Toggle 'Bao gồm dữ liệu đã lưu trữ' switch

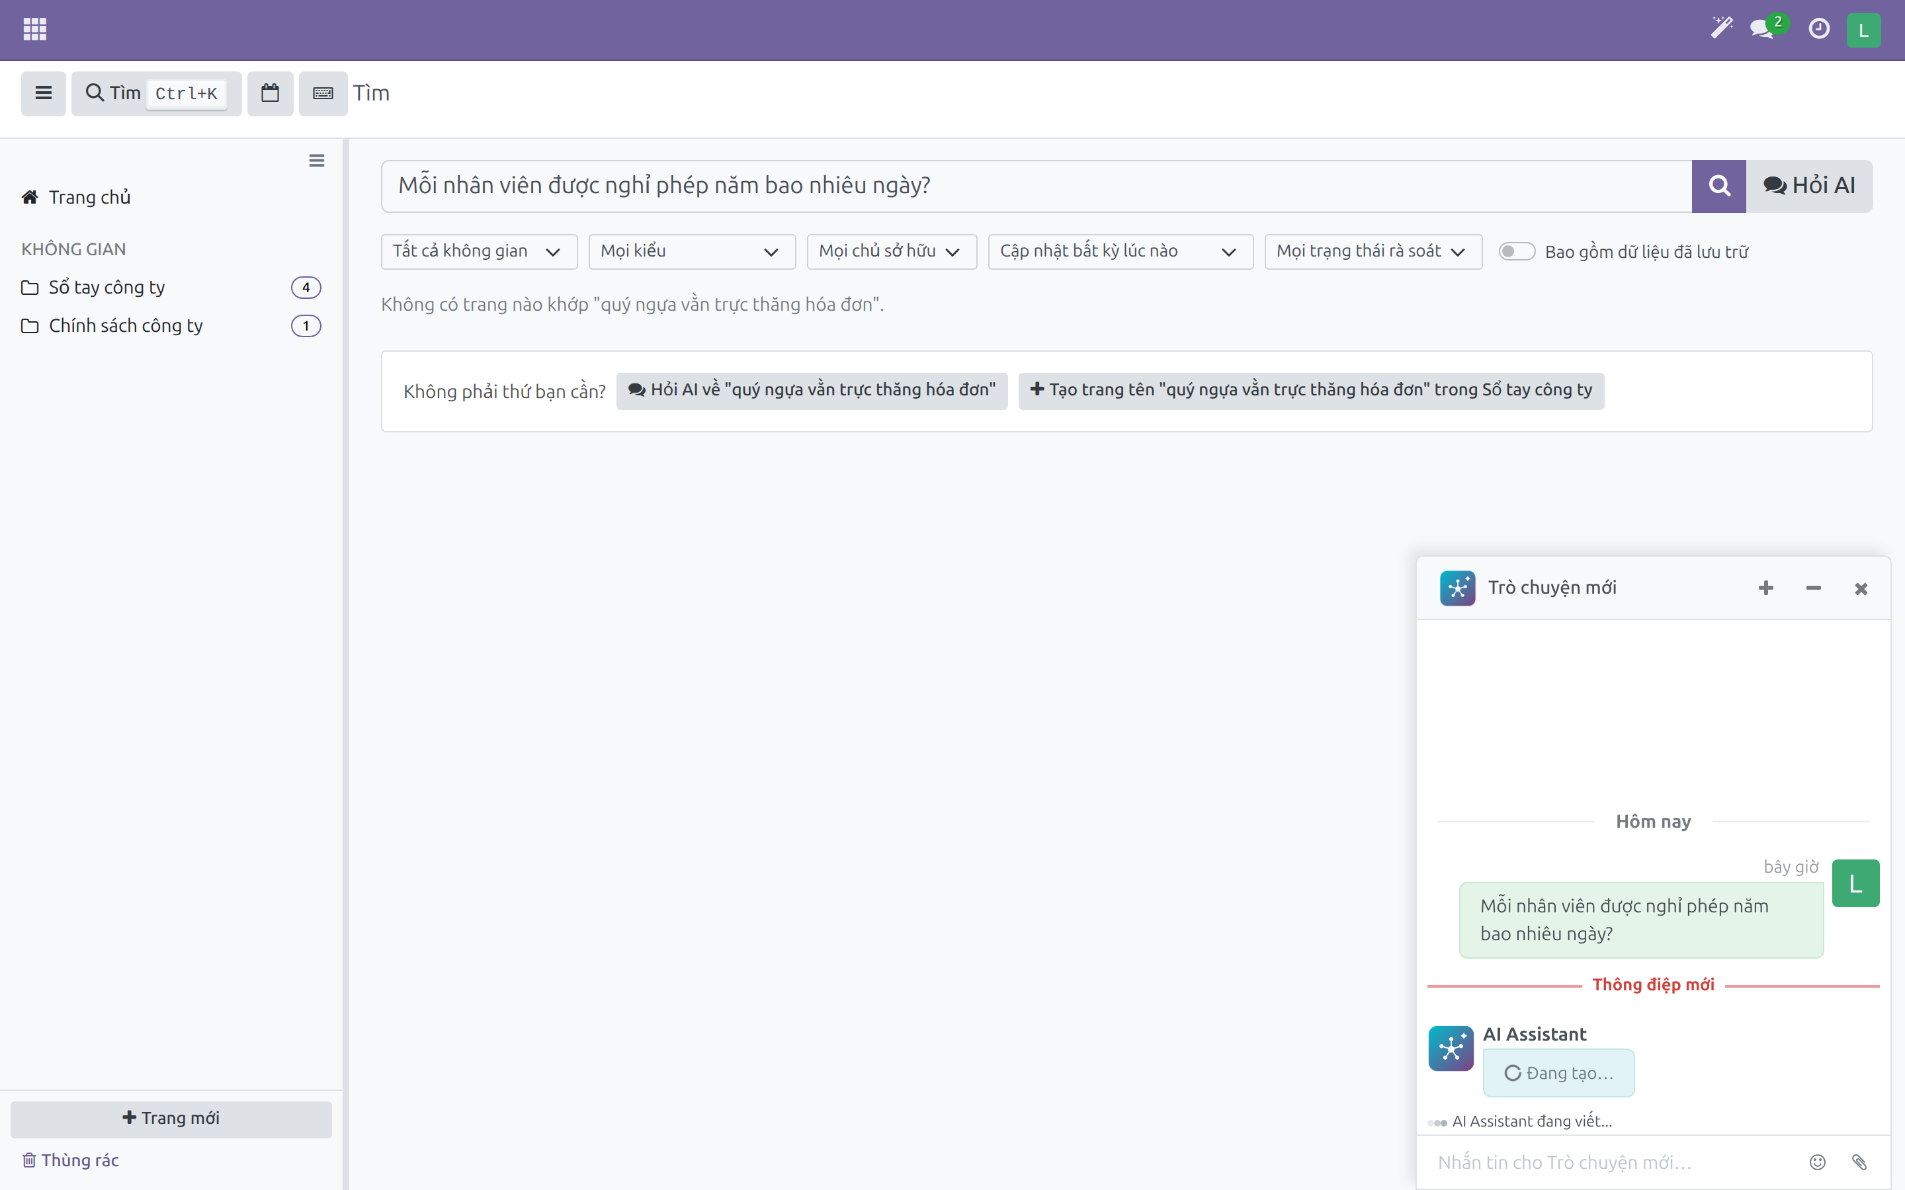[x=1516, y=251]
